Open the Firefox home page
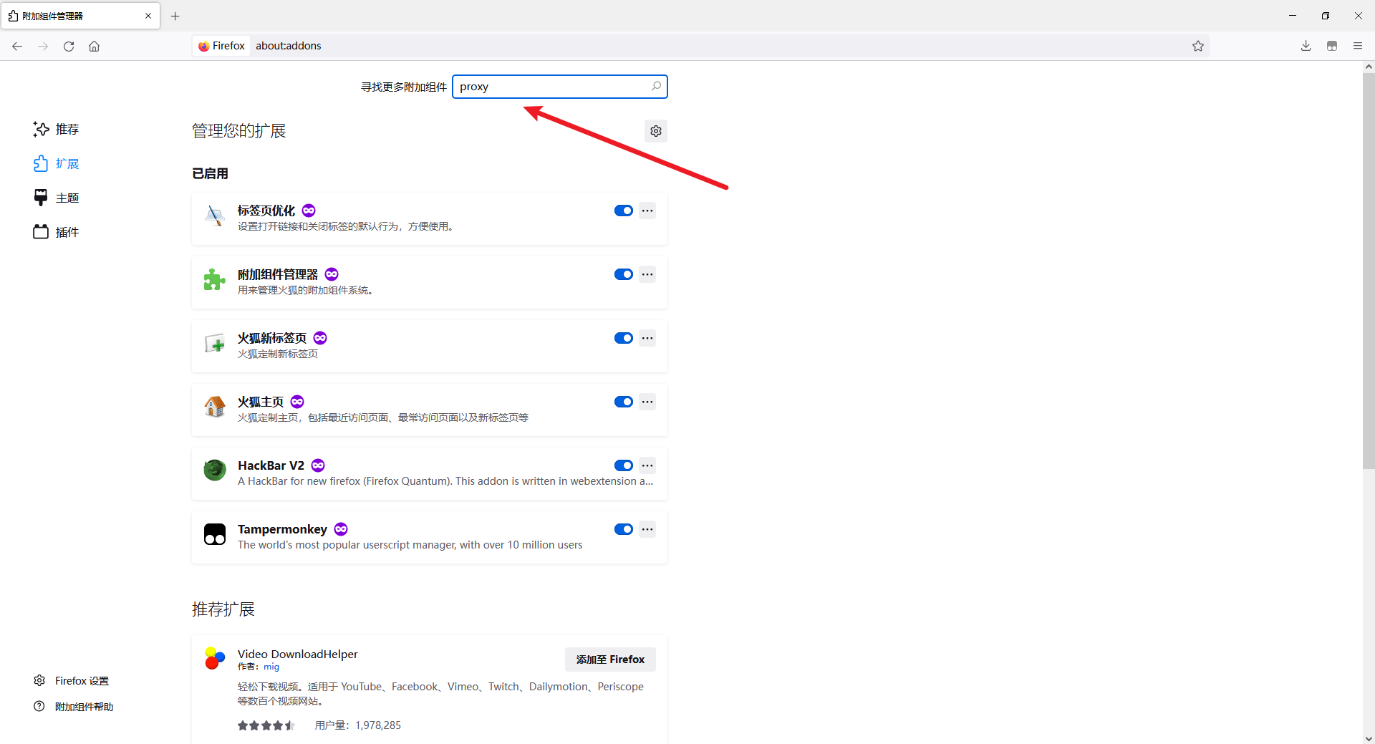 tap(94, 46)
